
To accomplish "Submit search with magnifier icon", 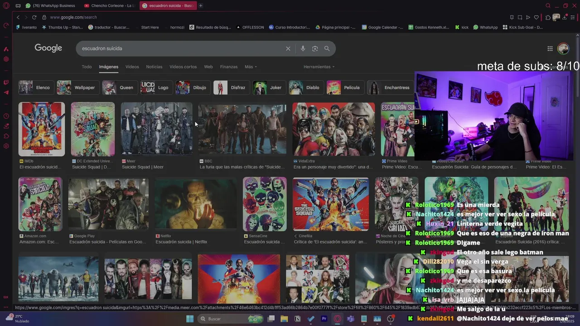I will (327, 48).
